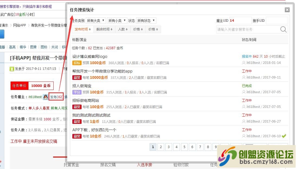Click 网站APP breadcrumb in background page
Viewport: 297px width, 169px height.
click(x=20, y=25)
